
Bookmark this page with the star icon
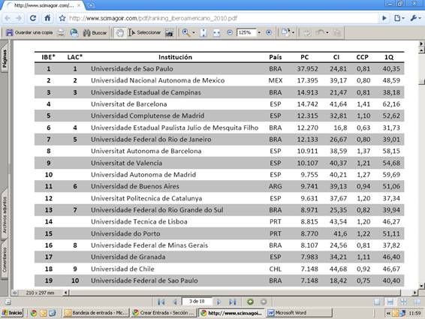62,18
